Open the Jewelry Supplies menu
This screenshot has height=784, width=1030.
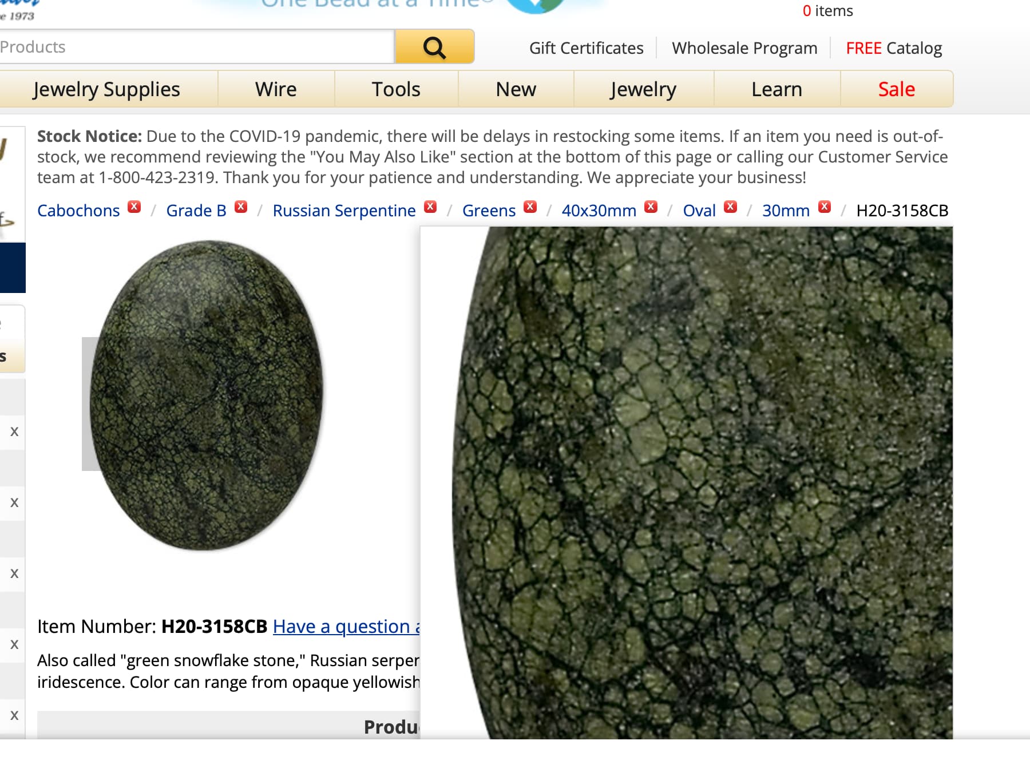(106, 89)
